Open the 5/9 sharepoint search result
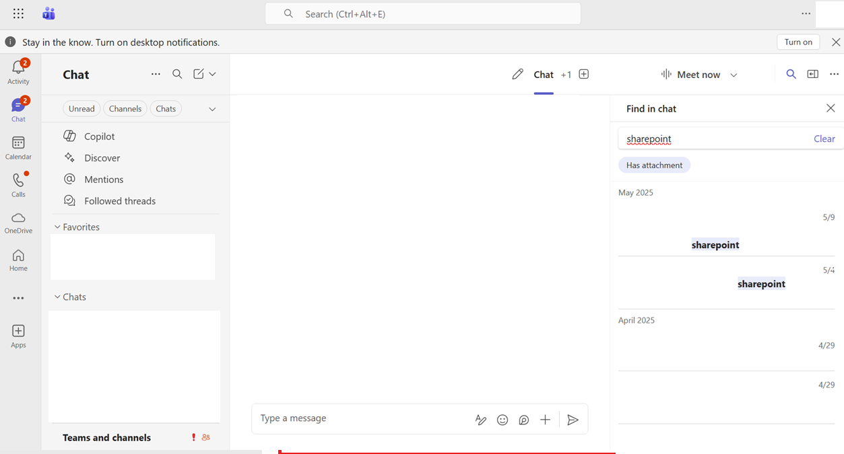 tap(726, 232)
